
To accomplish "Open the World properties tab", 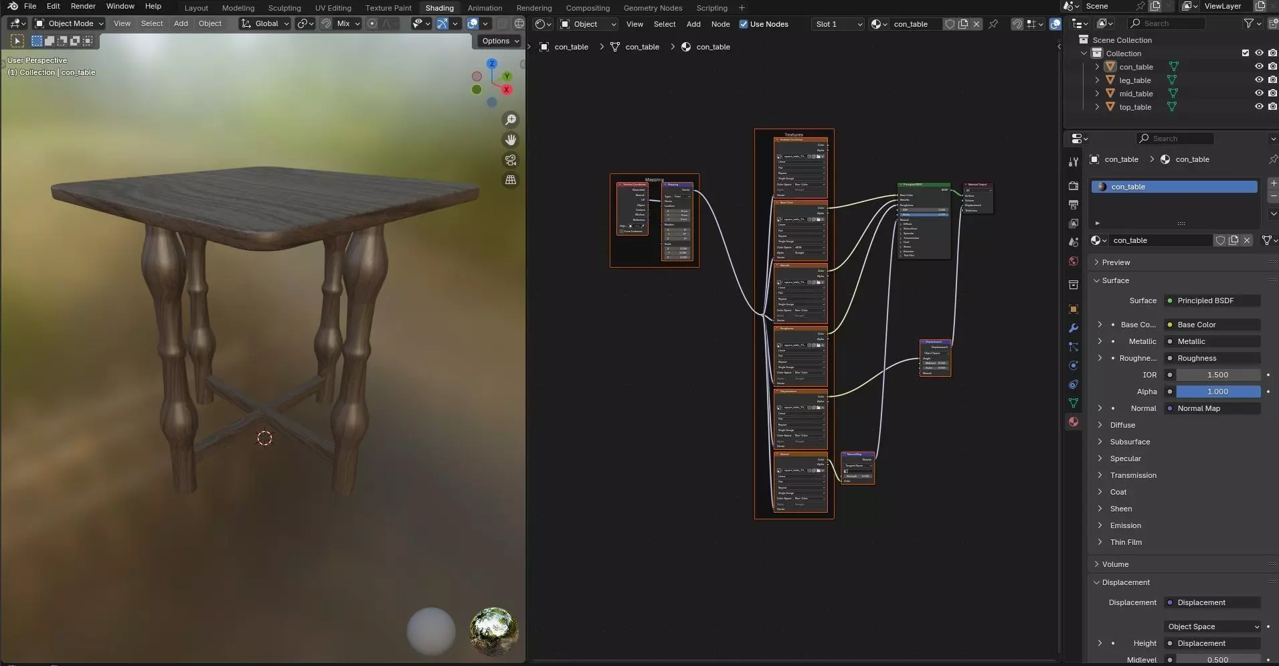I will click(x=1074, y=261).
